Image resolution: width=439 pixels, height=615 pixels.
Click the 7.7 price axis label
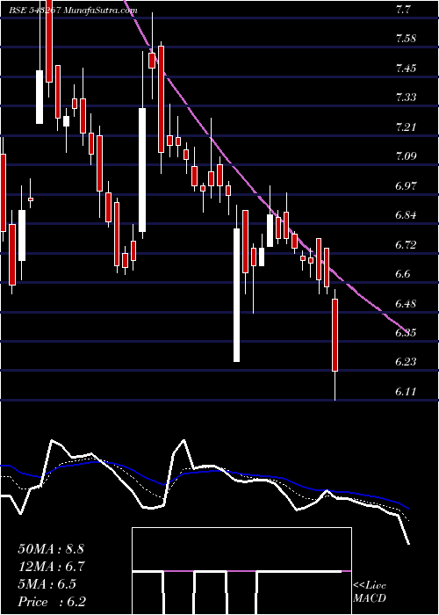click(x=403, y=10)
